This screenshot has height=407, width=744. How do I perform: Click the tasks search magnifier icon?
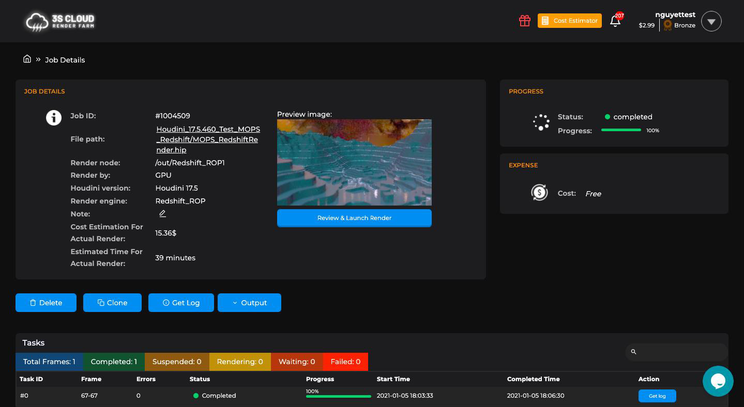(633, 352)
